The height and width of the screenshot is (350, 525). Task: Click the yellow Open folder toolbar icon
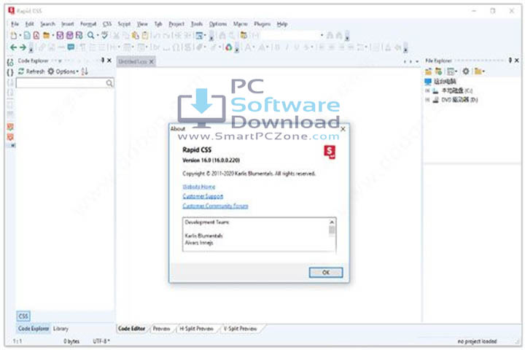[46, 35]
